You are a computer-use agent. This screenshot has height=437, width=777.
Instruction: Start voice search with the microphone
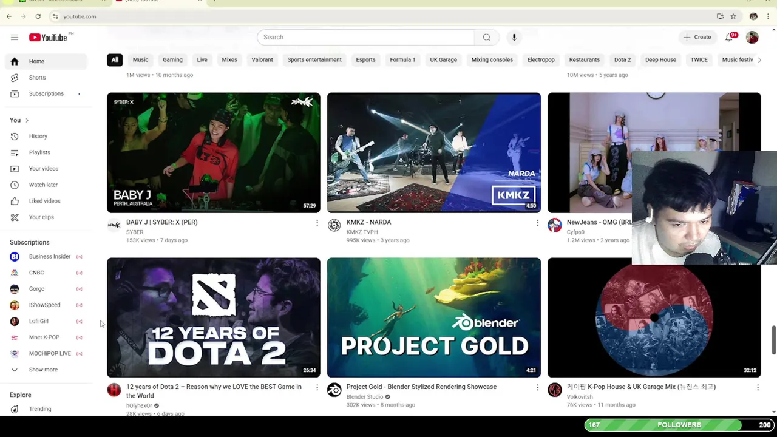coord(514,37)
